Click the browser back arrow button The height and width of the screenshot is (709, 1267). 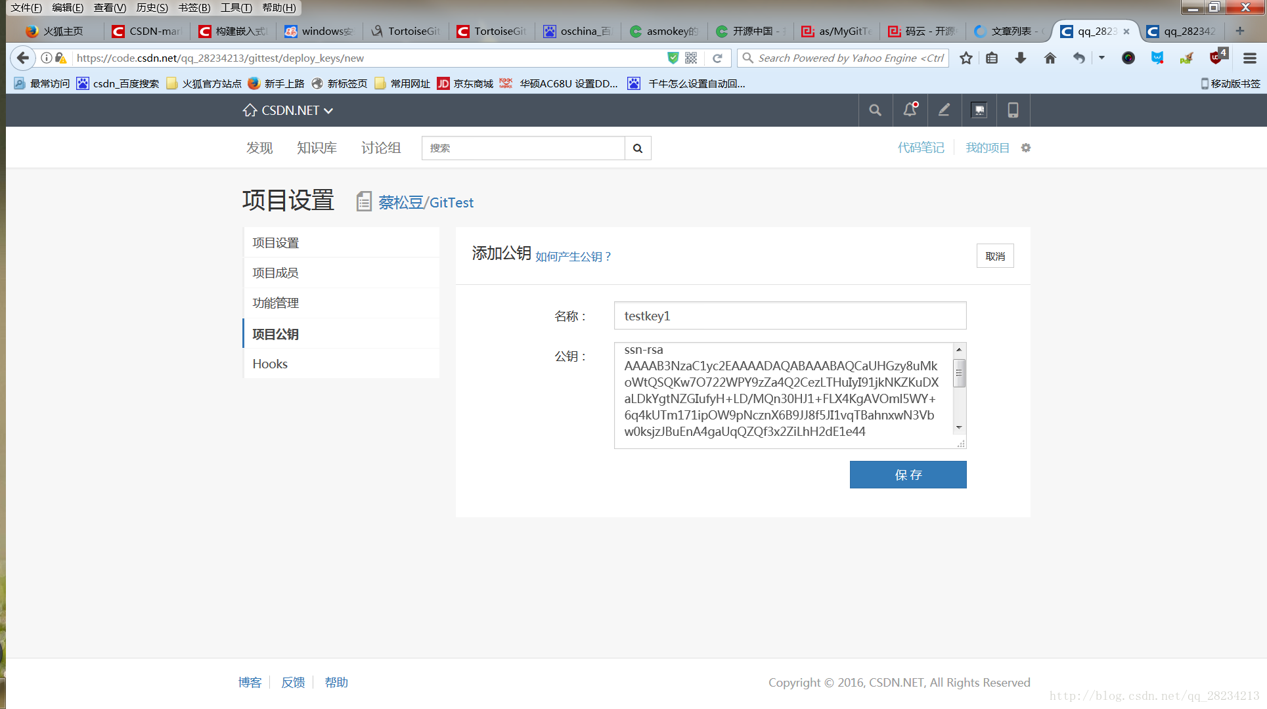[23, 58]
